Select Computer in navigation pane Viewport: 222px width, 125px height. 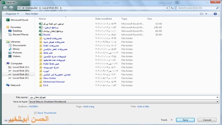(16, 64)
